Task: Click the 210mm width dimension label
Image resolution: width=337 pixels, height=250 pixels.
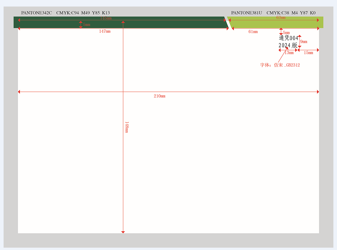Action: [x=160, y=96]
